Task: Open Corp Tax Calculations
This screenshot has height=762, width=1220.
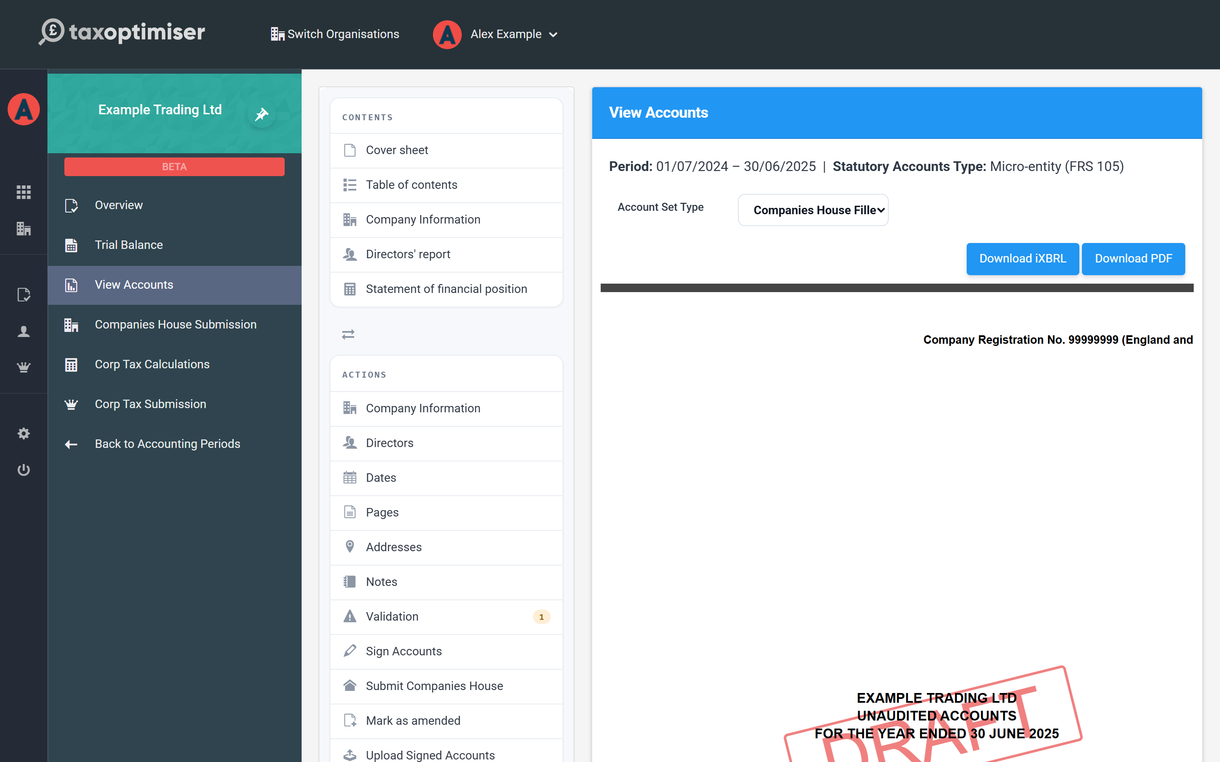Action: point(175,364)
